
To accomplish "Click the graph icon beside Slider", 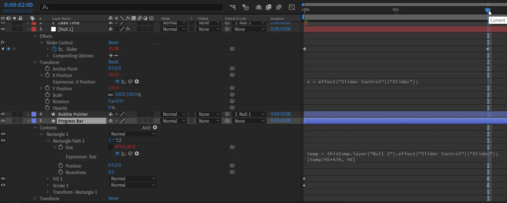I will tap(61, 49).
